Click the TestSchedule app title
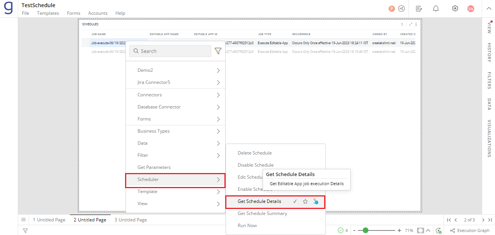The height and width of the screenshot is (235, 495). click(x=39, y=5)
